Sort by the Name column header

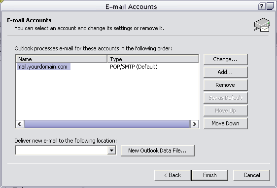[62, 59]
